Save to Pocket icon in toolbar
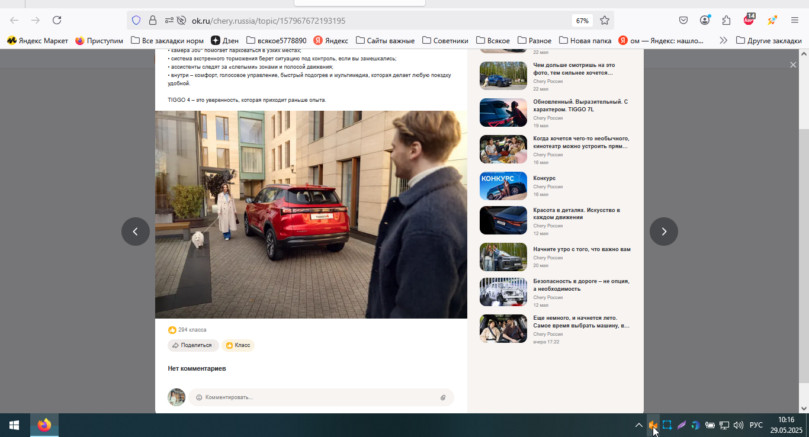The image size is (809, 437). (x=683, y=20)
